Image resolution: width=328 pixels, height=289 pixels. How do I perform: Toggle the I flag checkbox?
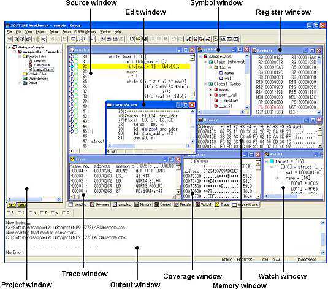click(x=20, y=213)
